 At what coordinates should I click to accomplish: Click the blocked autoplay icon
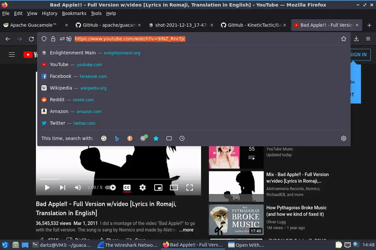pos(69,39)
